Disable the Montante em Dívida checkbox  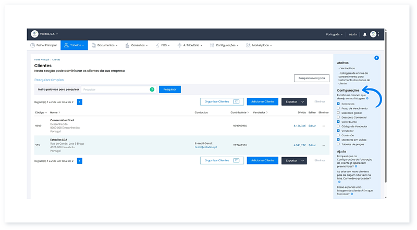(x=338, y=139)
